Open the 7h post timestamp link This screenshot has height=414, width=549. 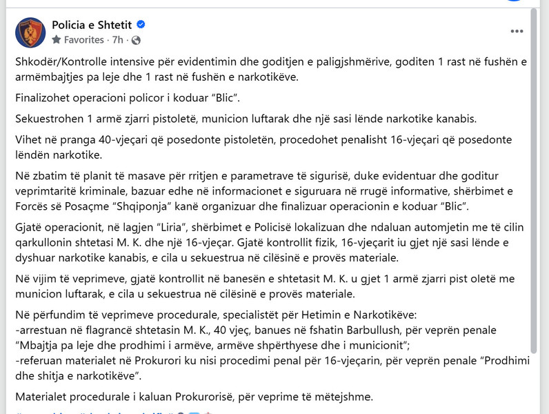[118, 40]
